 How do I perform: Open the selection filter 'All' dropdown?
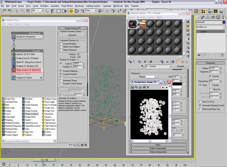point(42,10)
